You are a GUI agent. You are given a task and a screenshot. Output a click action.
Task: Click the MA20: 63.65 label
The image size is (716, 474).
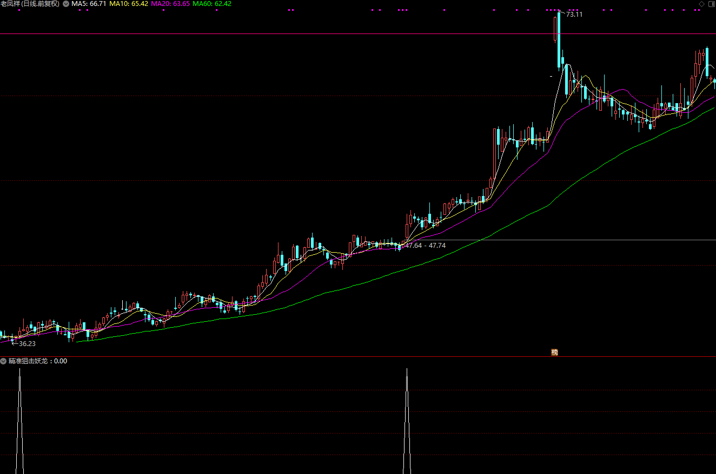pos(170,4)
